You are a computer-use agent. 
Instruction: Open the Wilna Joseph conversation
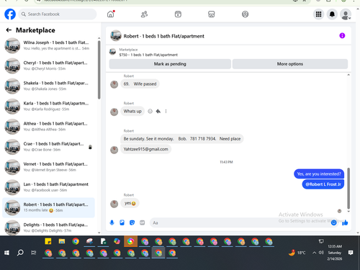48,45
